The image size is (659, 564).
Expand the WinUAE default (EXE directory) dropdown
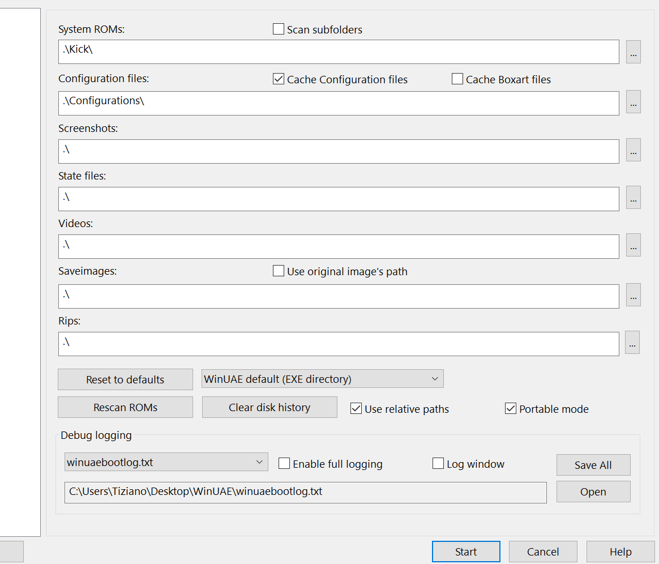322,379
